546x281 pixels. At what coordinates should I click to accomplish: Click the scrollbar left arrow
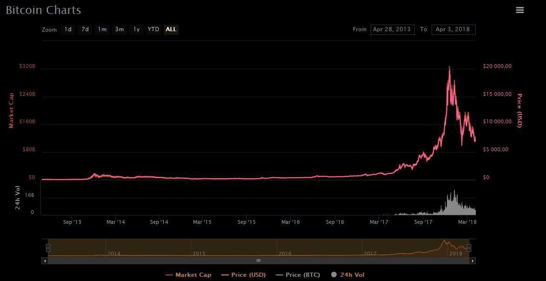(x=45, y=261)
